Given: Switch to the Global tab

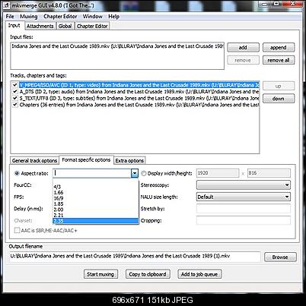Looking at the screenshot, I should coord(65,26).
